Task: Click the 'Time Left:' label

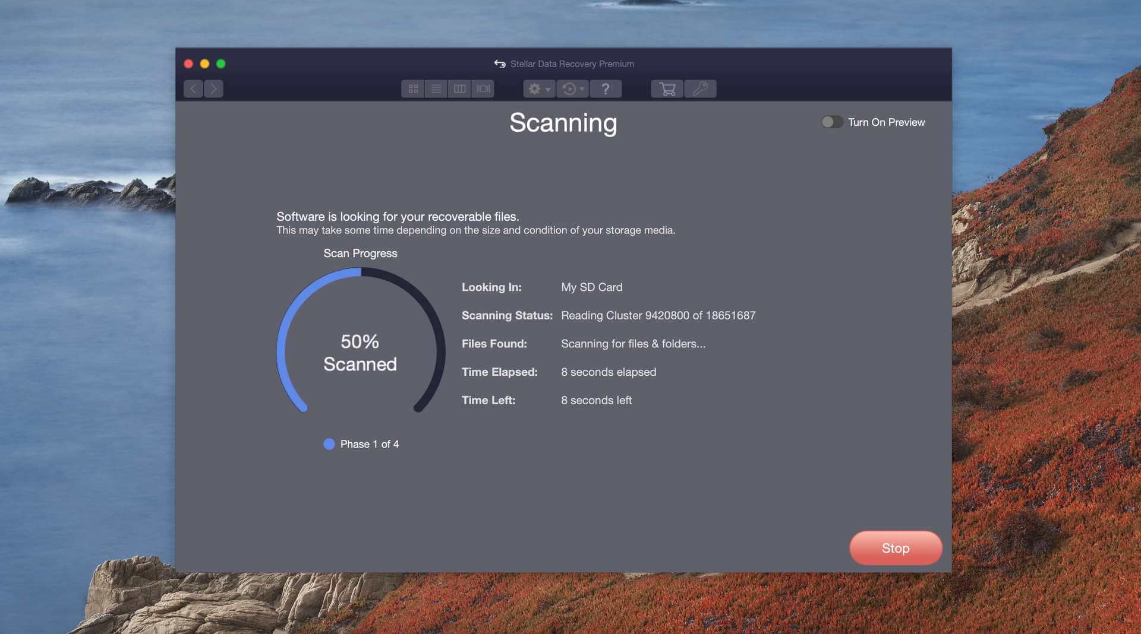Action: pos(488,401)
